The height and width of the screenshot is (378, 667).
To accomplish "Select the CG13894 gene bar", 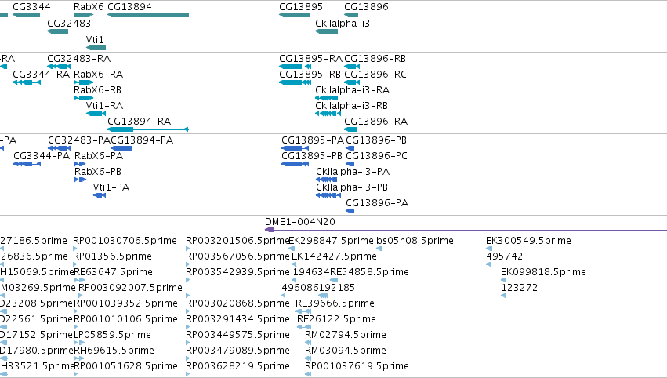I will pyautogui.click(x=148, y=15).
